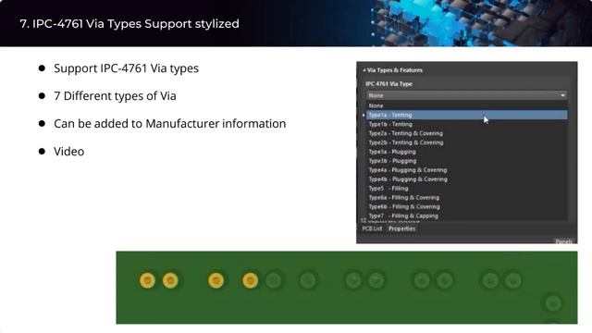The width and height of the screenshot is (592, 333).
Task: Select the None option in the list
Action: (467, 105)
